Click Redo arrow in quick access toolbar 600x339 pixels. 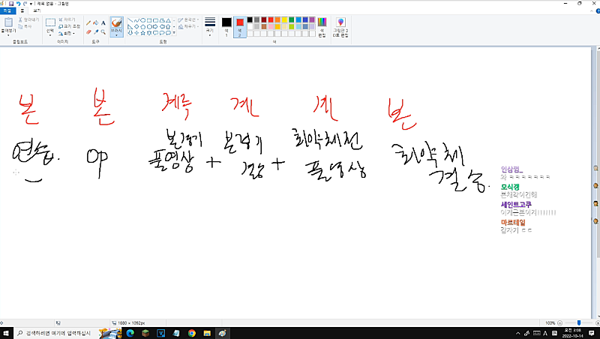[x=25, y=4]
